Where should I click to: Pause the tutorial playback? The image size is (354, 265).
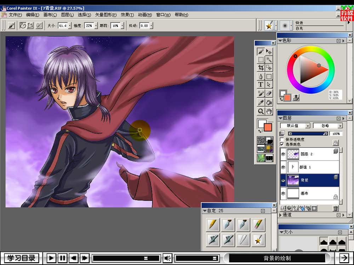[x=62, y=258]
